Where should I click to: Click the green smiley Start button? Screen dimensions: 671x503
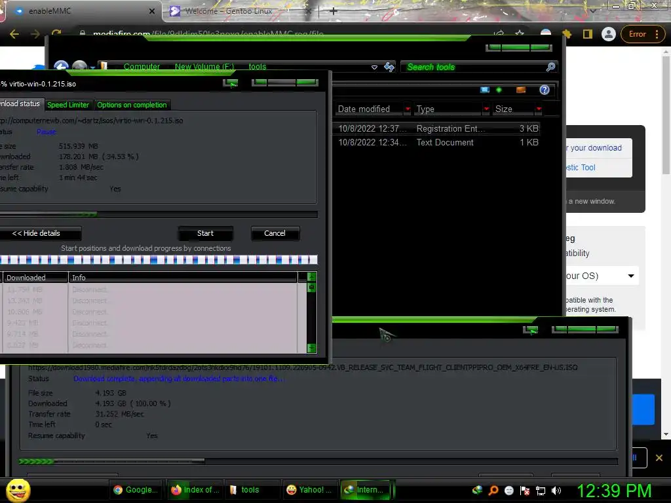(18, 490)
